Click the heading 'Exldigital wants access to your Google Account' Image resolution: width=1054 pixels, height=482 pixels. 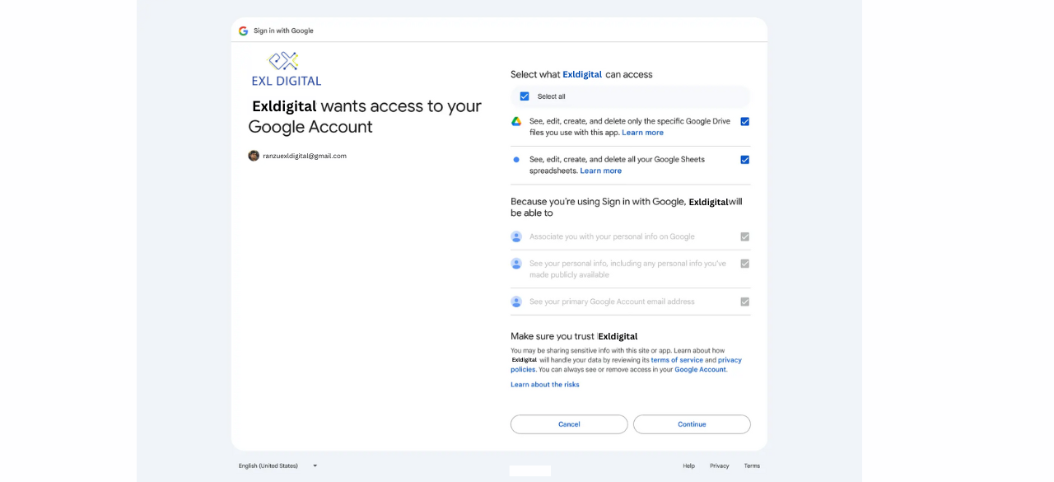365,116
